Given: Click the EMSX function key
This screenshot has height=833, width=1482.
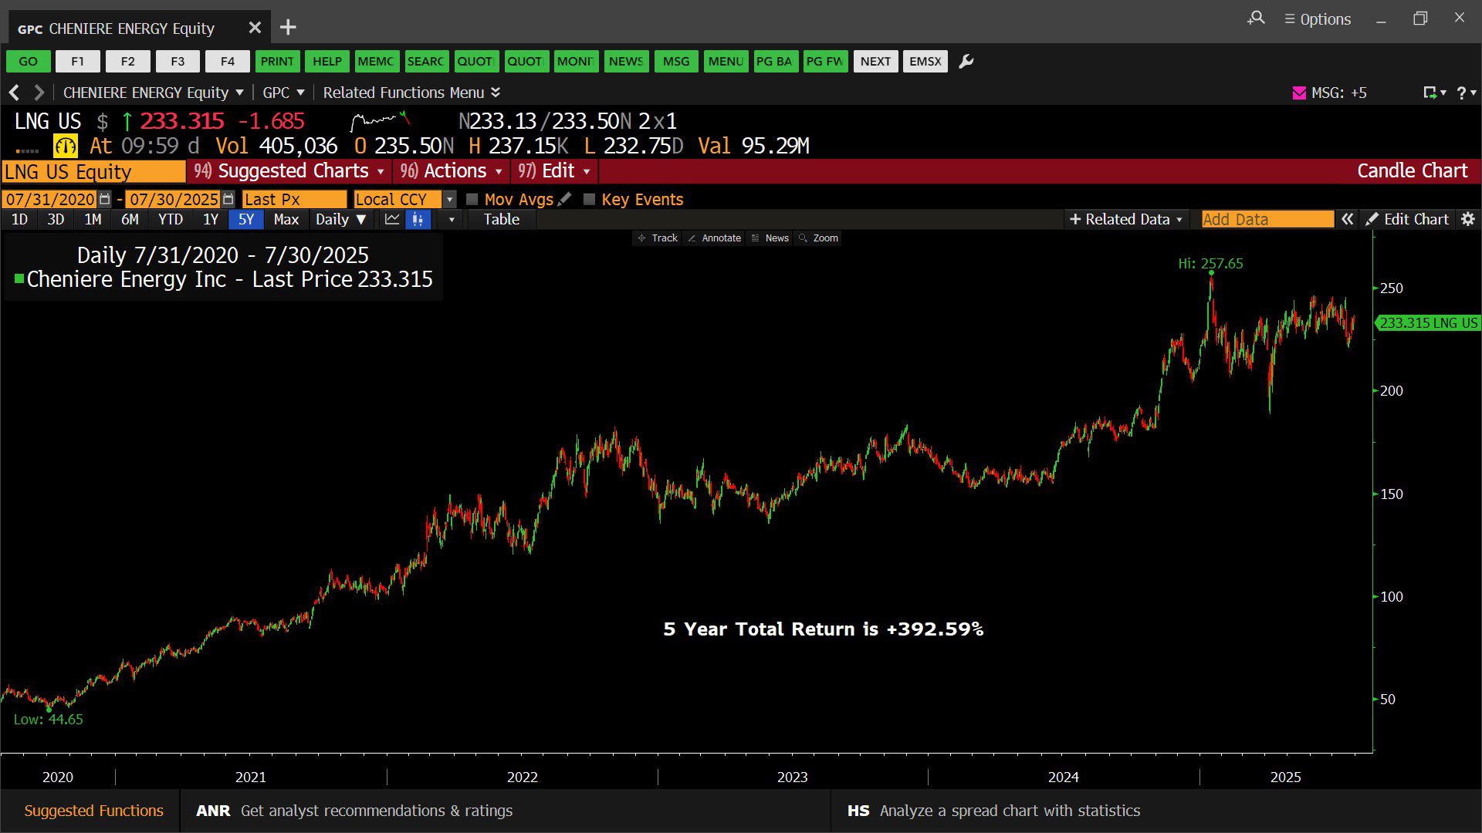Looking at the screenshot, I should click(x=925, y=61).
